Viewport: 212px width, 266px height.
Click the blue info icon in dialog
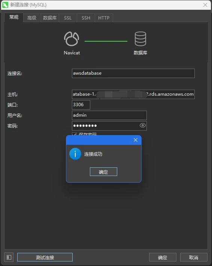(x=75, y=154)
